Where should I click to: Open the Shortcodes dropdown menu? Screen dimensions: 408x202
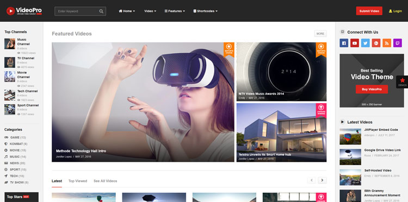pos(205,11)
